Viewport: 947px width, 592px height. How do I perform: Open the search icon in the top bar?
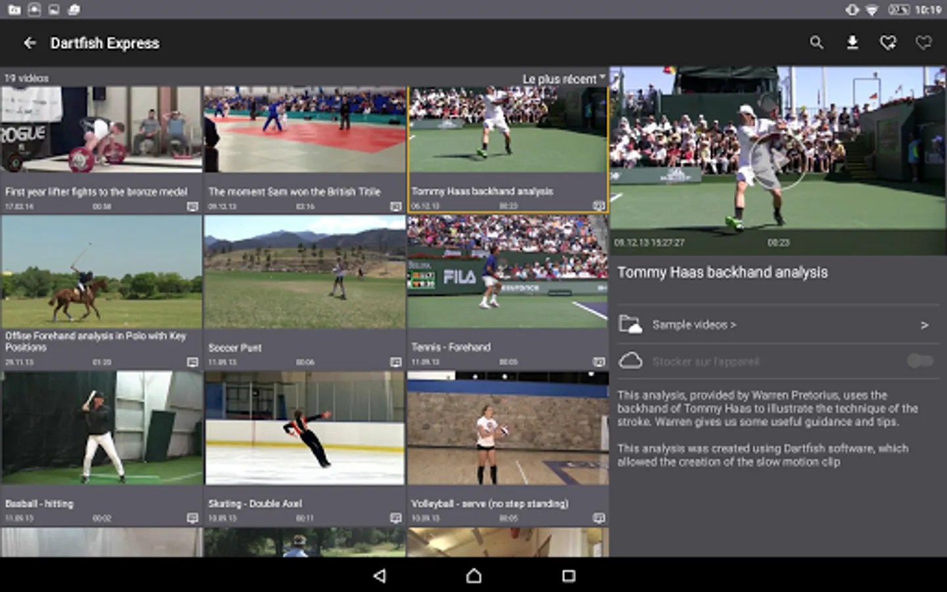pos(816,43)
